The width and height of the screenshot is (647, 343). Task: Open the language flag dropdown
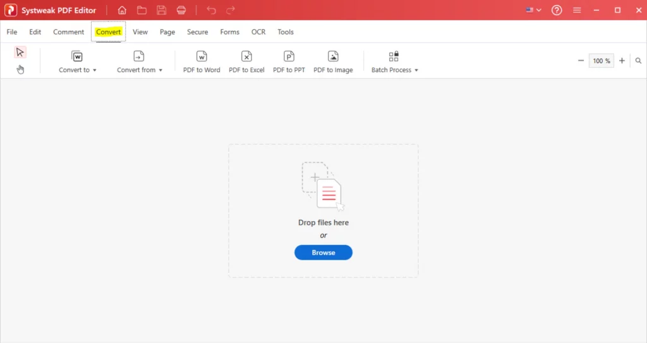[533, 10]
